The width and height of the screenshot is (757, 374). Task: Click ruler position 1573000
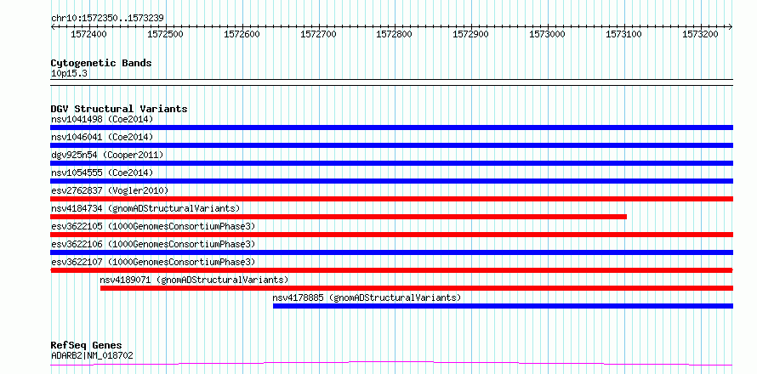point(548,34)
